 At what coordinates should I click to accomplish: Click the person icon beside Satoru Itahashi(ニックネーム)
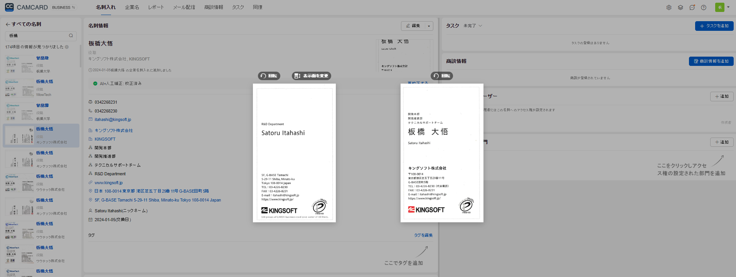(91, 211)
